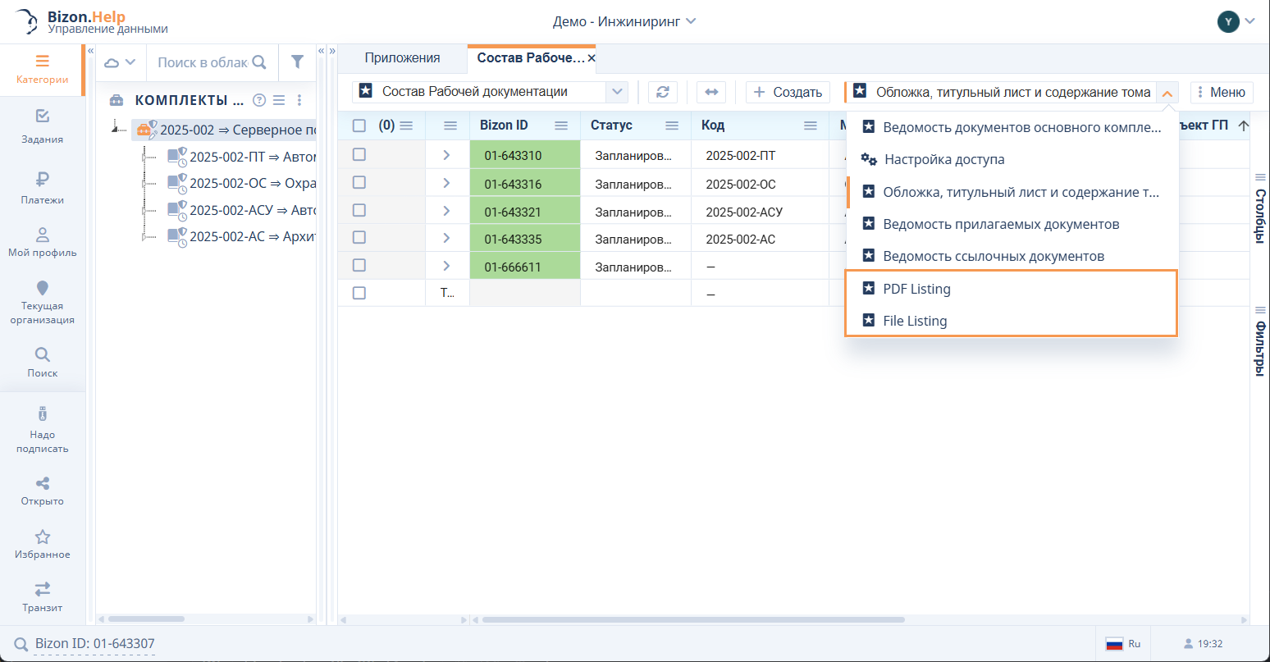Open Категории in the left sidebar
Screen dimensions: 1270x662
pyautogui.click(x=42, y=69)
